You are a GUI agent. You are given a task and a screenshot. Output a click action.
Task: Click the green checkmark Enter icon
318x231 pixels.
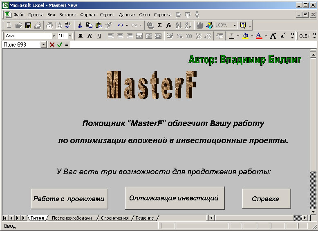(59, 45)
